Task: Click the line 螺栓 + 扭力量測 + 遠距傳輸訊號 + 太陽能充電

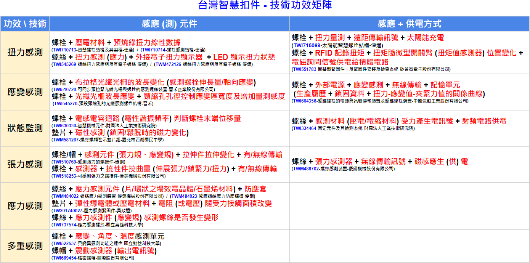Action: tap(368, 38)
